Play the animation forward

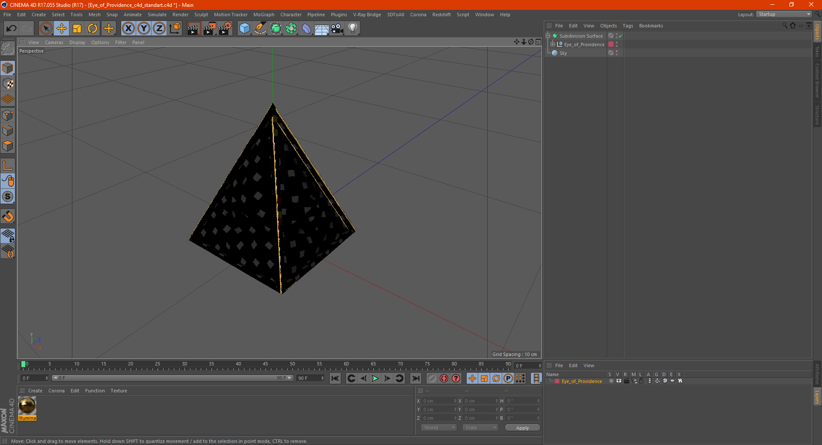point(375,378)
